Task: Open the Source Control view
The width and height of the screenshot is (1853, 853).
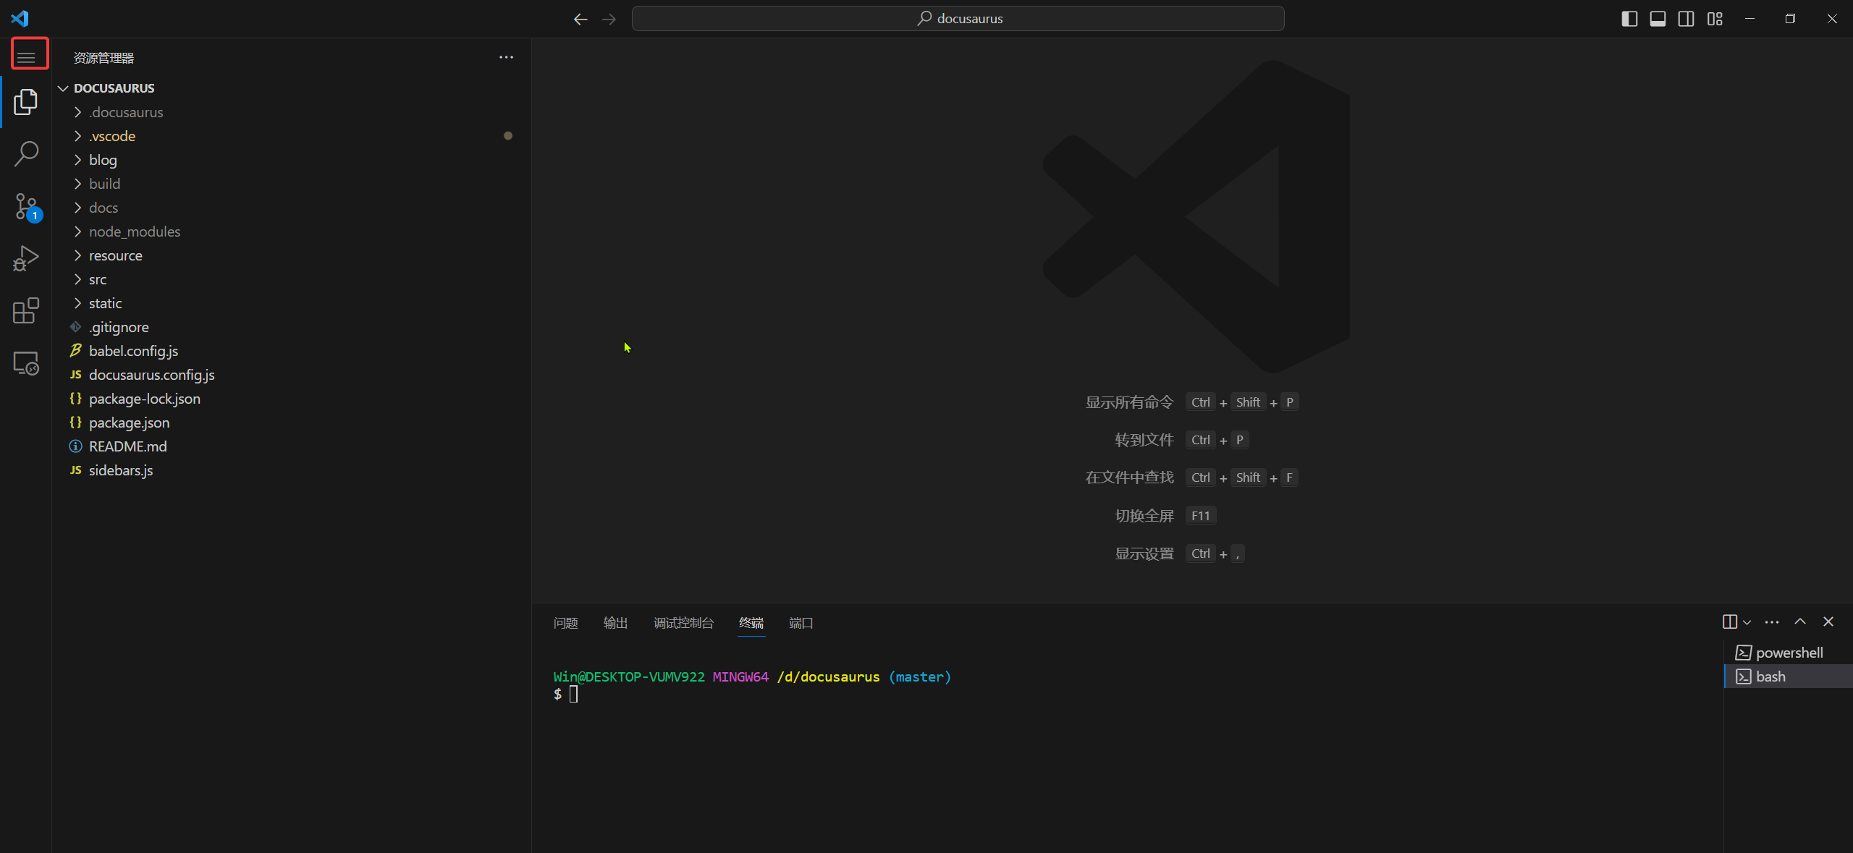Action: pyautogui.click(x=26, y=206)
